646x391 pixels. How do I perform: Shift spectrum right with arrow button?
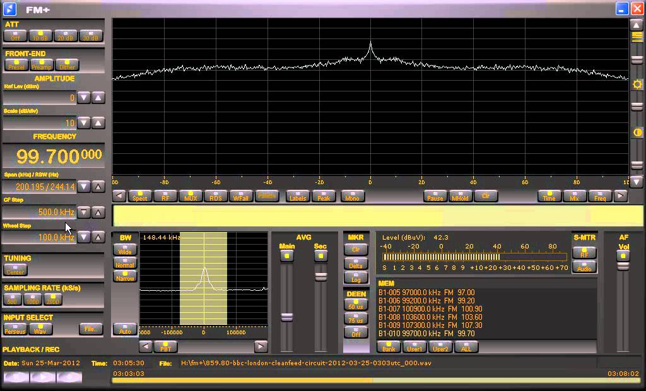tap(621, 195)
